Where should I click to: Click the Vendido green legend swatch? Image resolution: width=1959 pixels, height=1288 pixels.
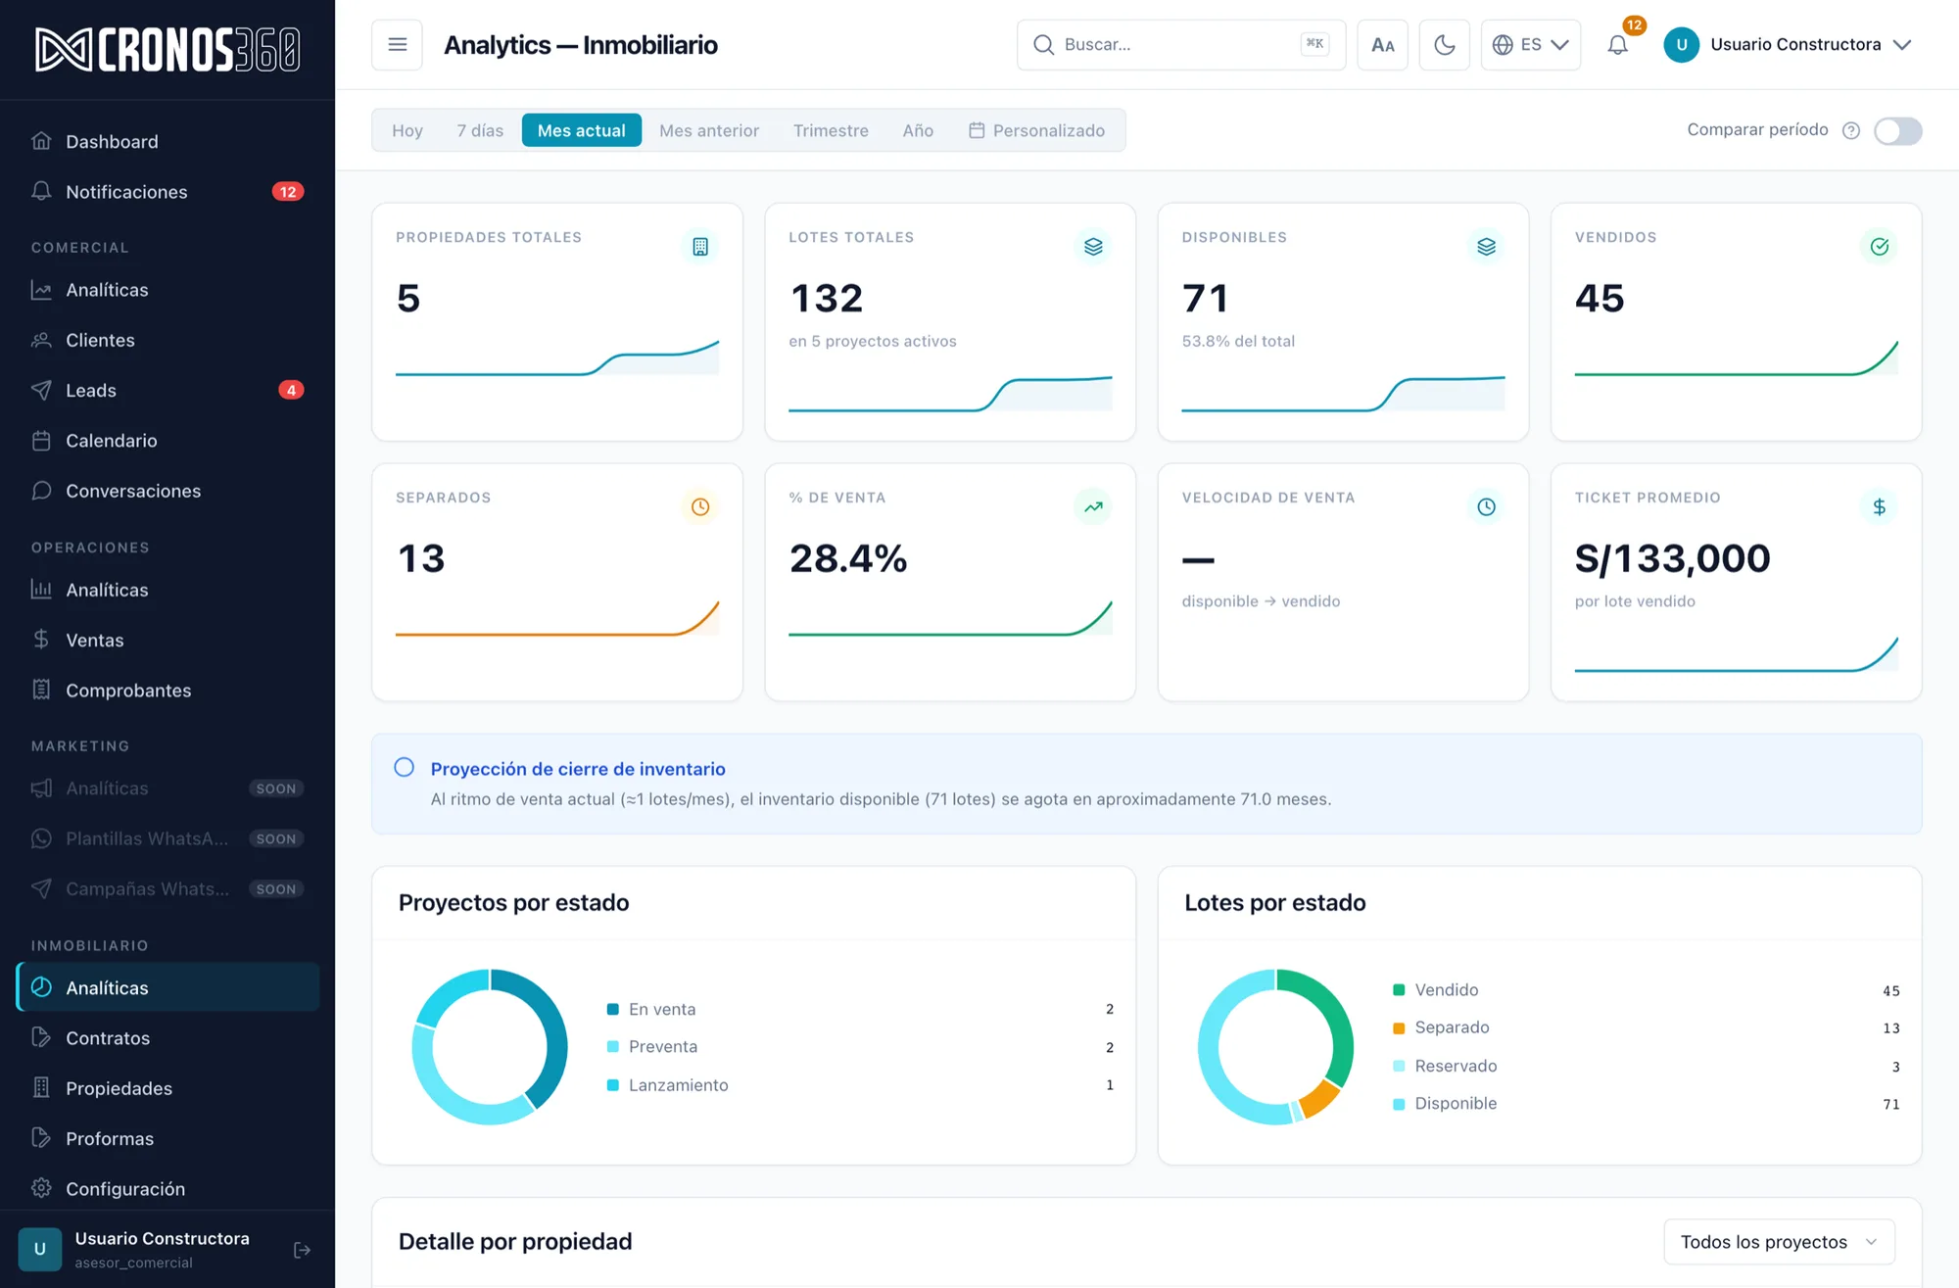pyautogui.click(x=1399, y=990)
